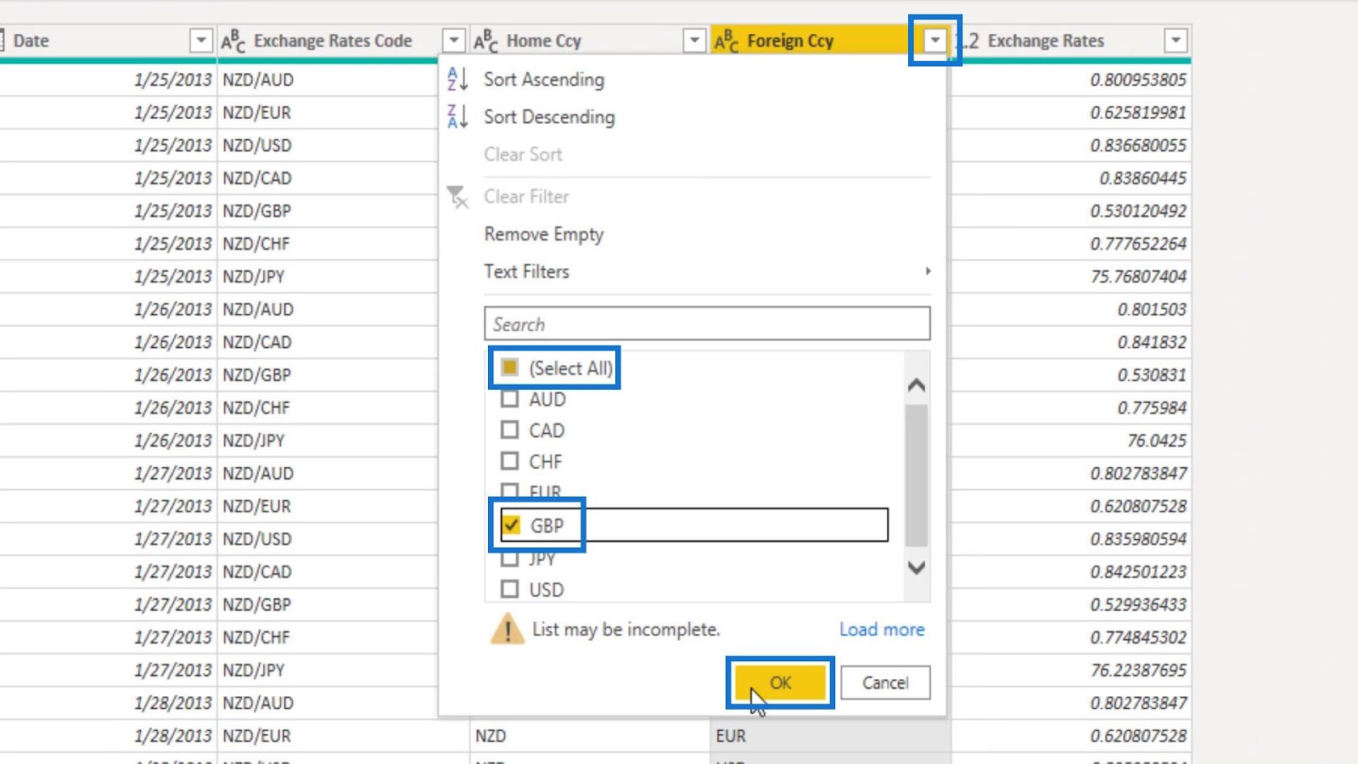Click the NZD/USD cell in the 1/27/2013 row
The width and height of the screenshot is (1358, 764).
pyautogui.click(x=328, y=539)
